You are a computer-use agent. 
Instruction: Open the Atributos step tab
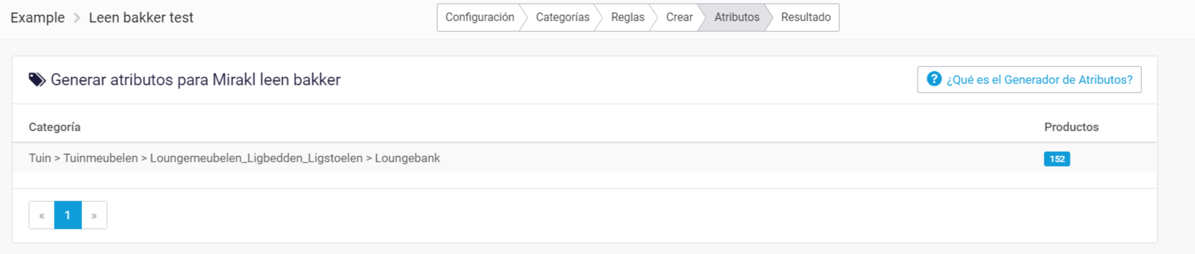(x=737, y=18)
